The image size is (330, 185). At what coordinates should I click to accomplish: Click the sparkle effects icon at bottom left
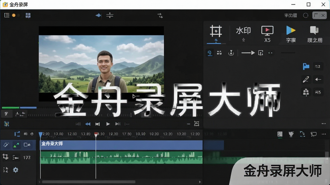click(x=6, y=170)
